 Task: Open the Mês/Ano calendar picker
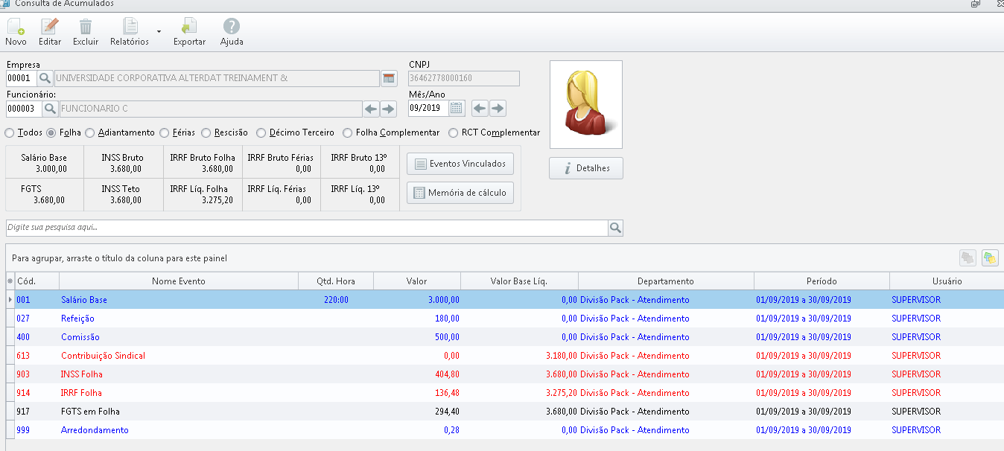pyautogui.click(x=457, y=109)
